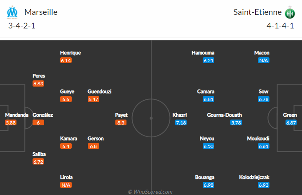
Task: Click the Saint-Etienne 4-1-4-1 formation text
Action: point(280,26)
